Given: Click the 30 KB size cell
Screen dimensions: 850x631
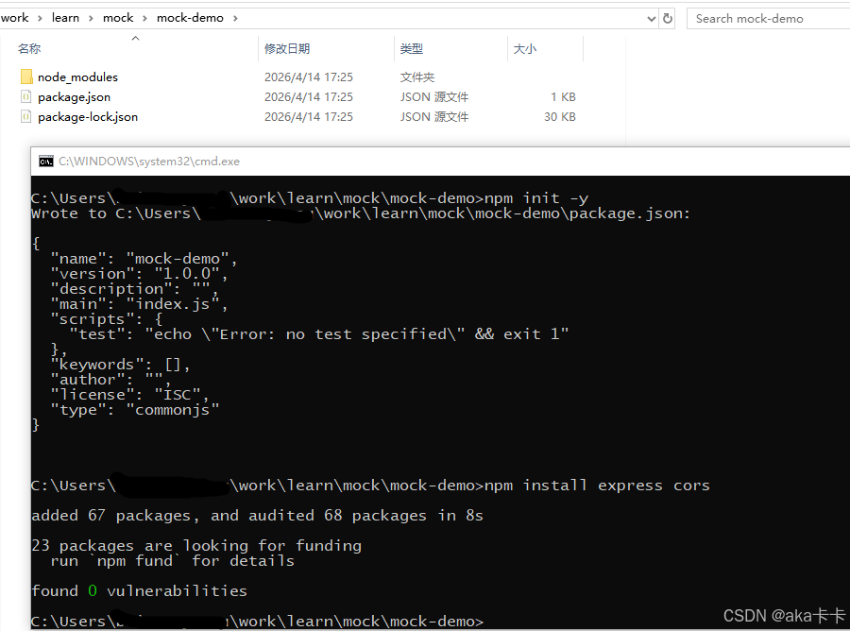Looking at the screenshot, I should pos(560,116).
